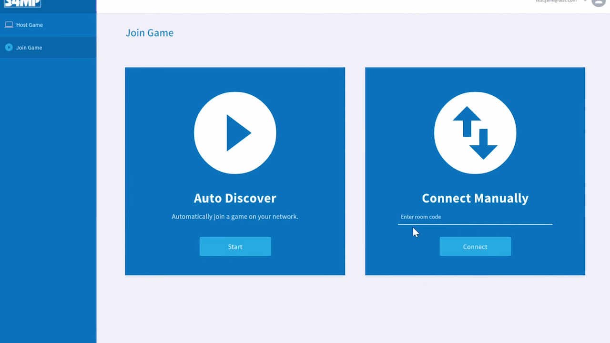This screenshot has width=610, height=343.
Task: Click the Join Game page heading
Action: 150,33
